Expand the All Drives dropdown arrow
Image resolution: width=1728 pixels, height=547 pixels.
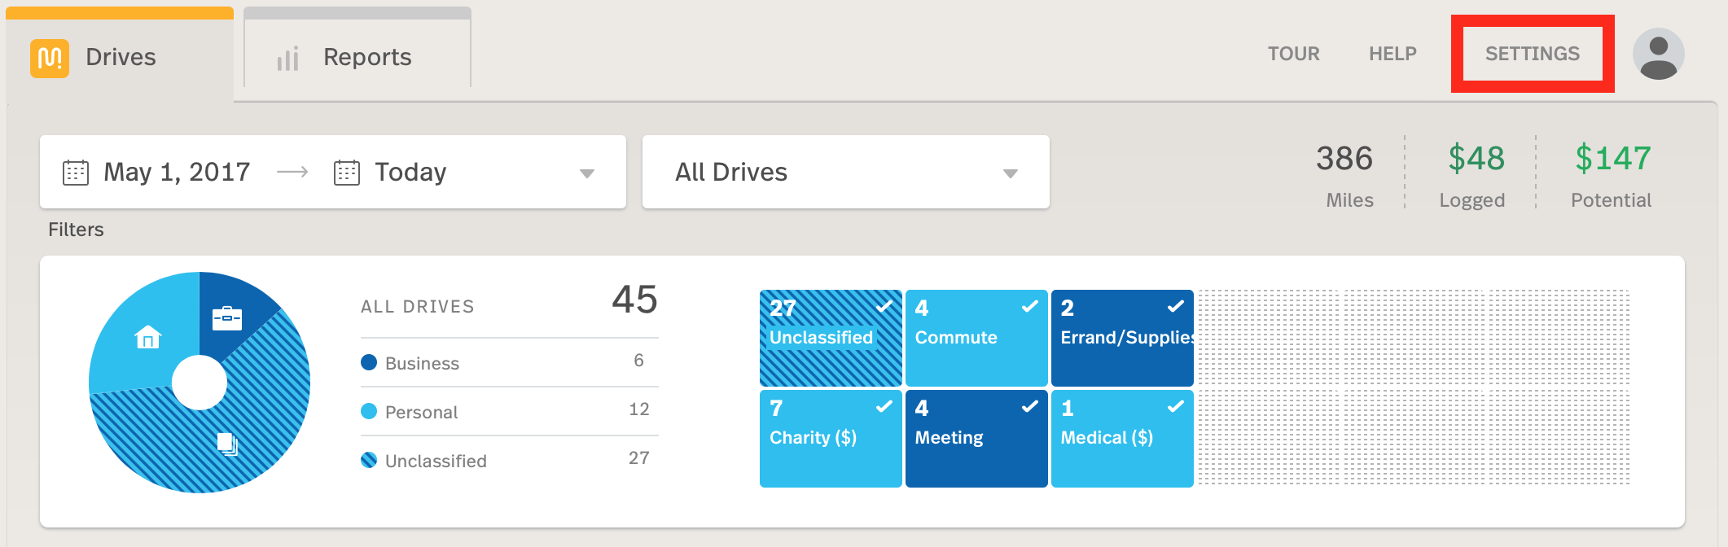click(x=1011, y=173)
